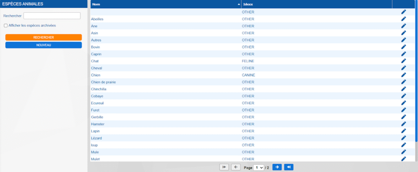Image resolution: width=418 pixels, height=172 pixels.
Task: Click the edit pencil for Abeilles row
Action: pyautogui.click(x=403, y=19)
